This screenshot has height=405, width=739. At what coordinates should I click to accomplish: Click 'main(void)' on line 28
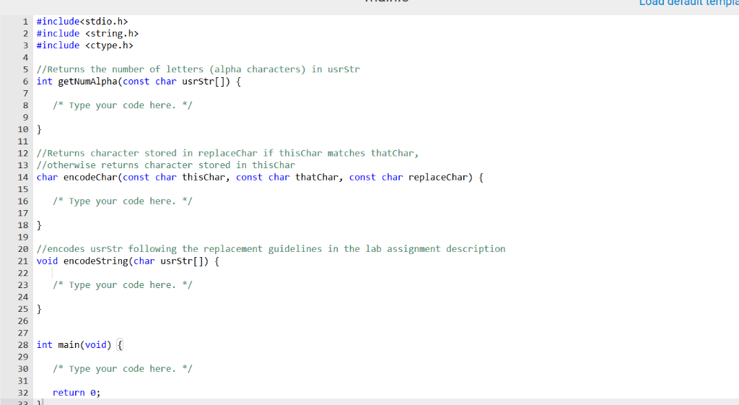[85, 345]
